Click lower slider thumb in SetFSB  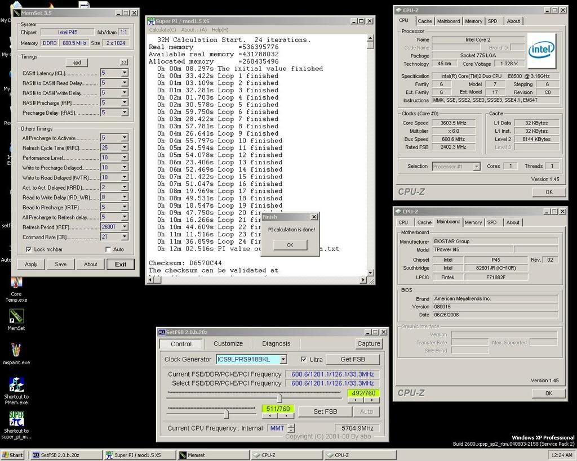(x=227, y=414)
